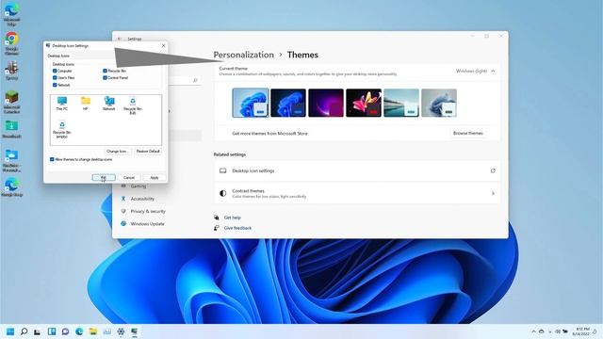Image resolution: width=603 pixels, height=339 pixels.
Task: Open the Settings gear on the taskbar
Action: click(x=121, y=331)
